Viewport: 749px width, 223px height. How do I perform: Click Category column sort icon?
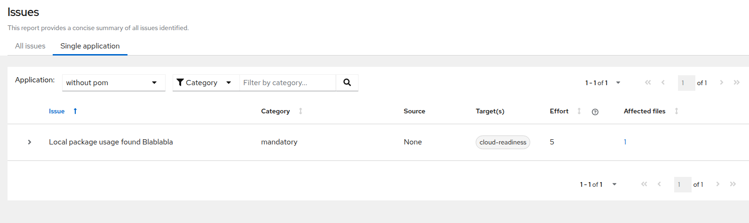tap(301, 111)
